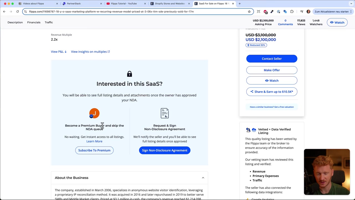Click the padlock icon above Interested heading
355x200 pixels.
tap(130, 74)
